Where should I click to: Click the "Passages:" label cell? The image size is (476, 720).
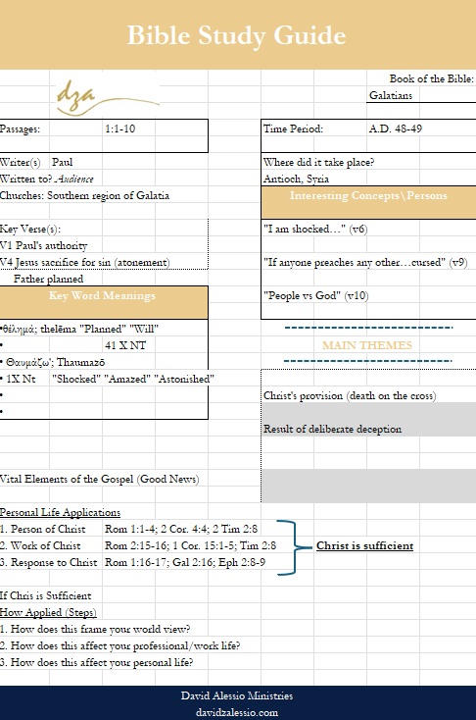click(21, 129)
